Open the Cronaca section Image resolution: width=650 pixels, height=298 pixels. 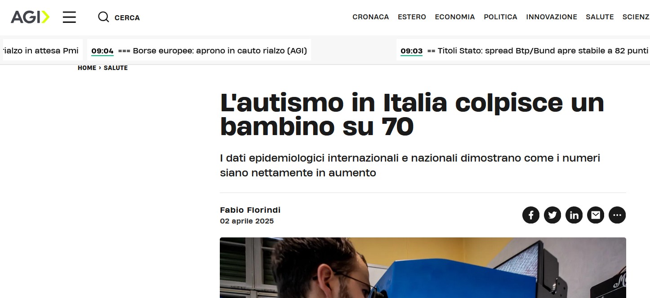coord(370,17)
